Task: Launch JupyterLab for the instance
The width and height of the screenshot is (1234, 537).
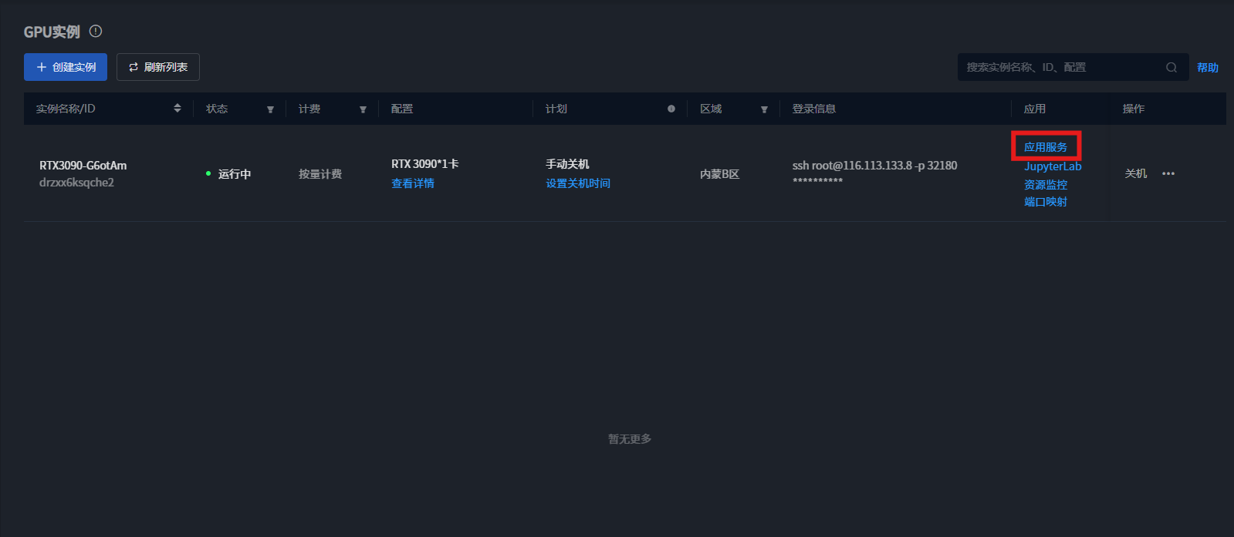Action: [1053, 166]
